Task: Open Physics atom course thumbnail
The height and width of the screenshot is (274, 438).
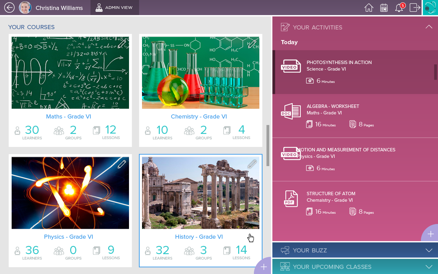Action: pyautogui.click(x=70, y=193)
